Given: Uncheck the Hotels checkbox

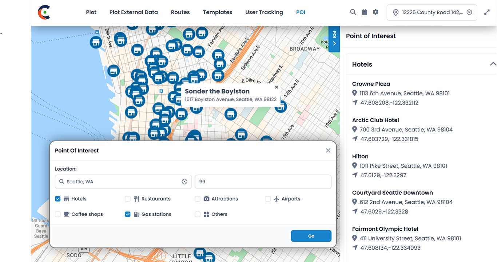Looking at the screenshot, I should point(58,199).
